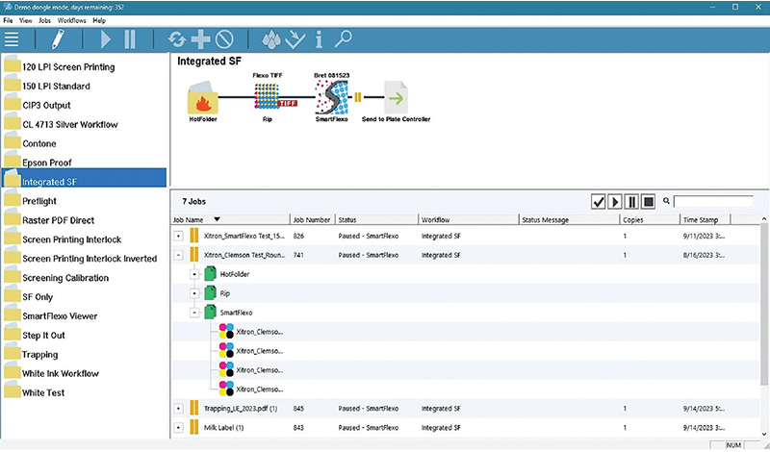Viewport: 770px width, 452px height.
Task: Click the pause button in jobs panel
Action: 631,202
